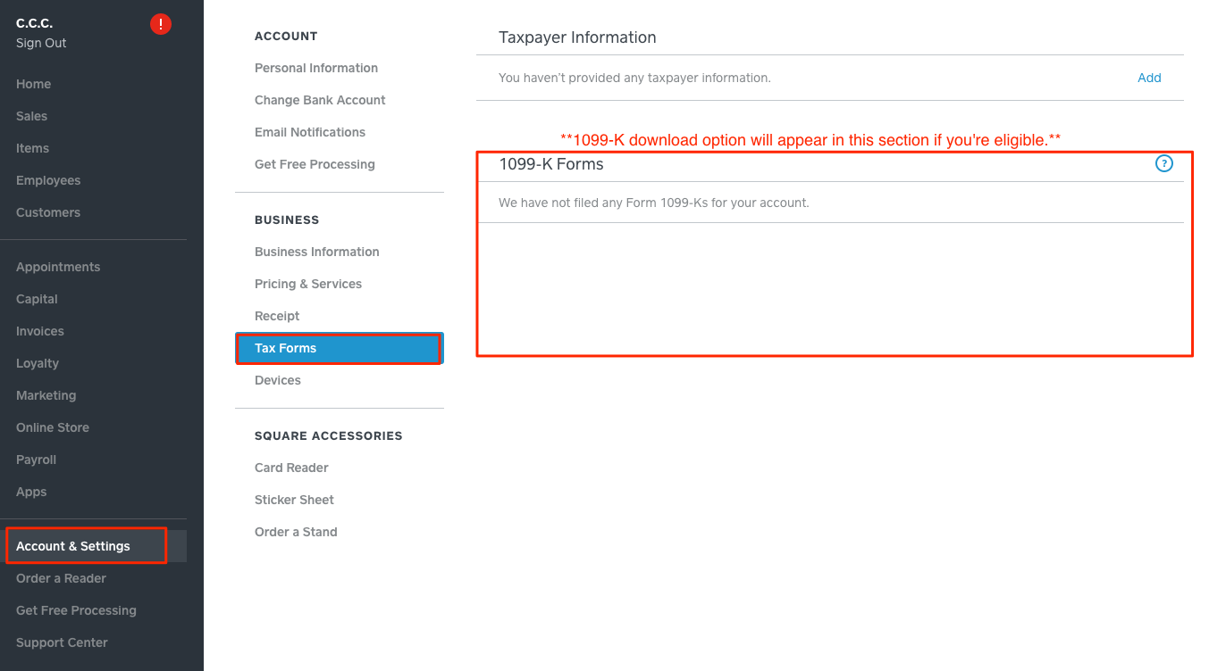The width and height of the screenshot is (1209, 671).
Task: Go to Payroll in the sidebar
Action: [x=37, y=460]
